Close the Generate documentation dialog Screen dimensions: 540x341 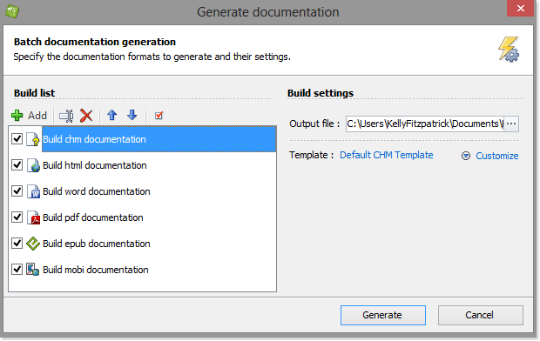[x=521, y=8]
